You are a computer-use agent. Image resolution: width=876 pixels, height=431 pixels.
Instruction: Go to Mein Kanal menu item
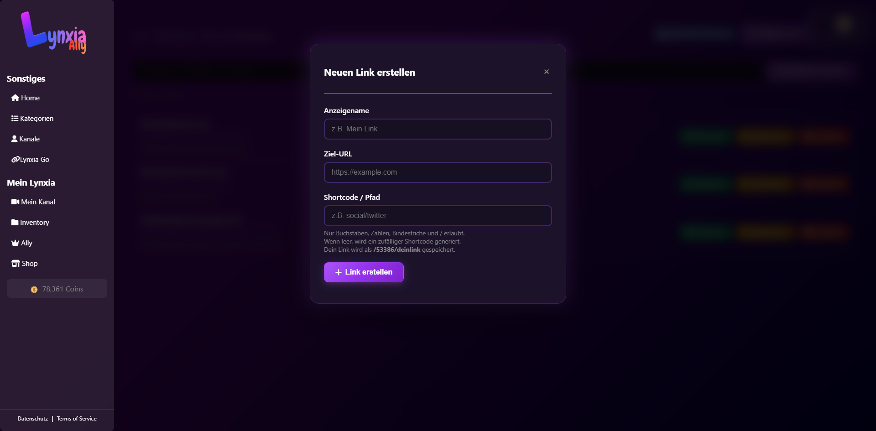pyautogui.click(x=38, y=202)
